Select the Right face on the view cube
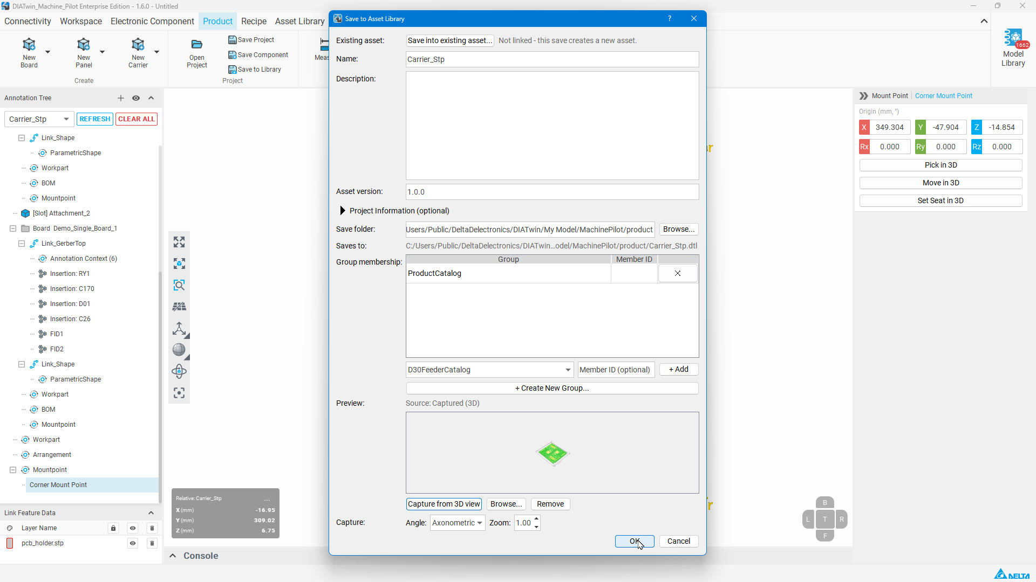The height and width of the screenshot is (582, 1036). click(842, 519)
